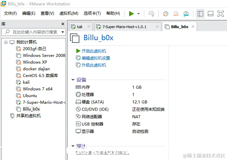Screen dimensions: 227x160
Task: Collapse the 描述 description section
Action: 73,146
